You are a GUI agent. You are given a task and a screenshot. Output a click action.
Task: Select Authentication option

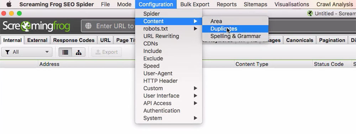point(168,111)
